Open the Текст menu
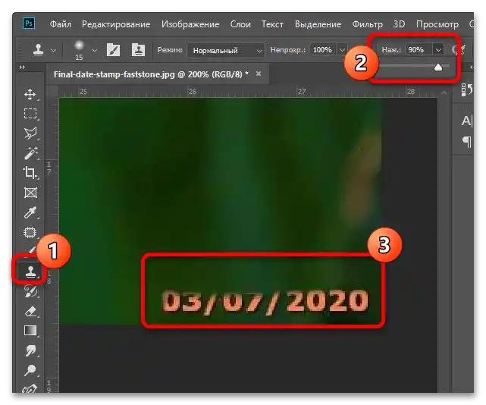Viewport: 486px width, 405px height. point(272,24)
